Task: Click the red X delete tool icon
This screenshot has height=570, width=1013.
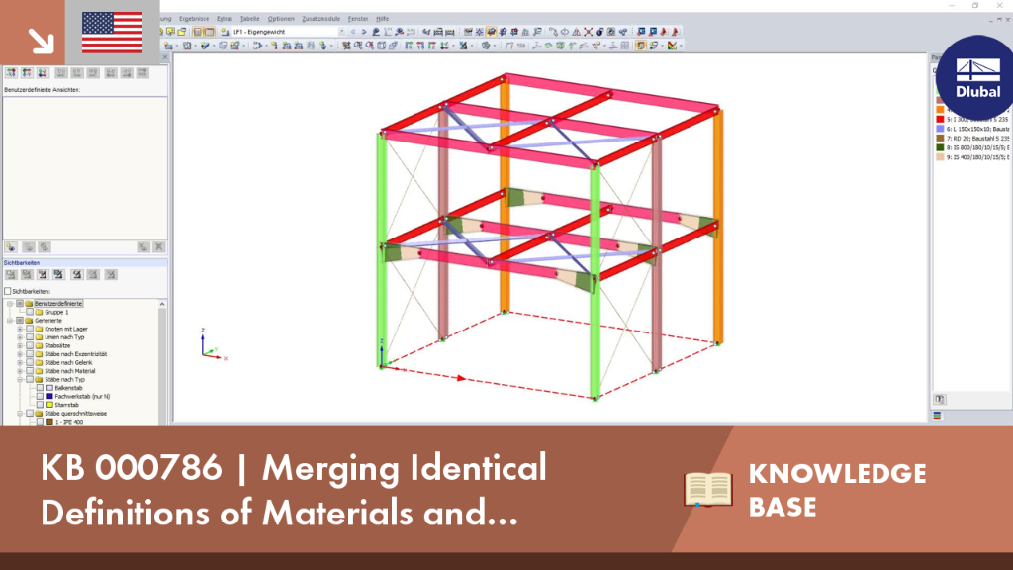Action: point(588,32)
